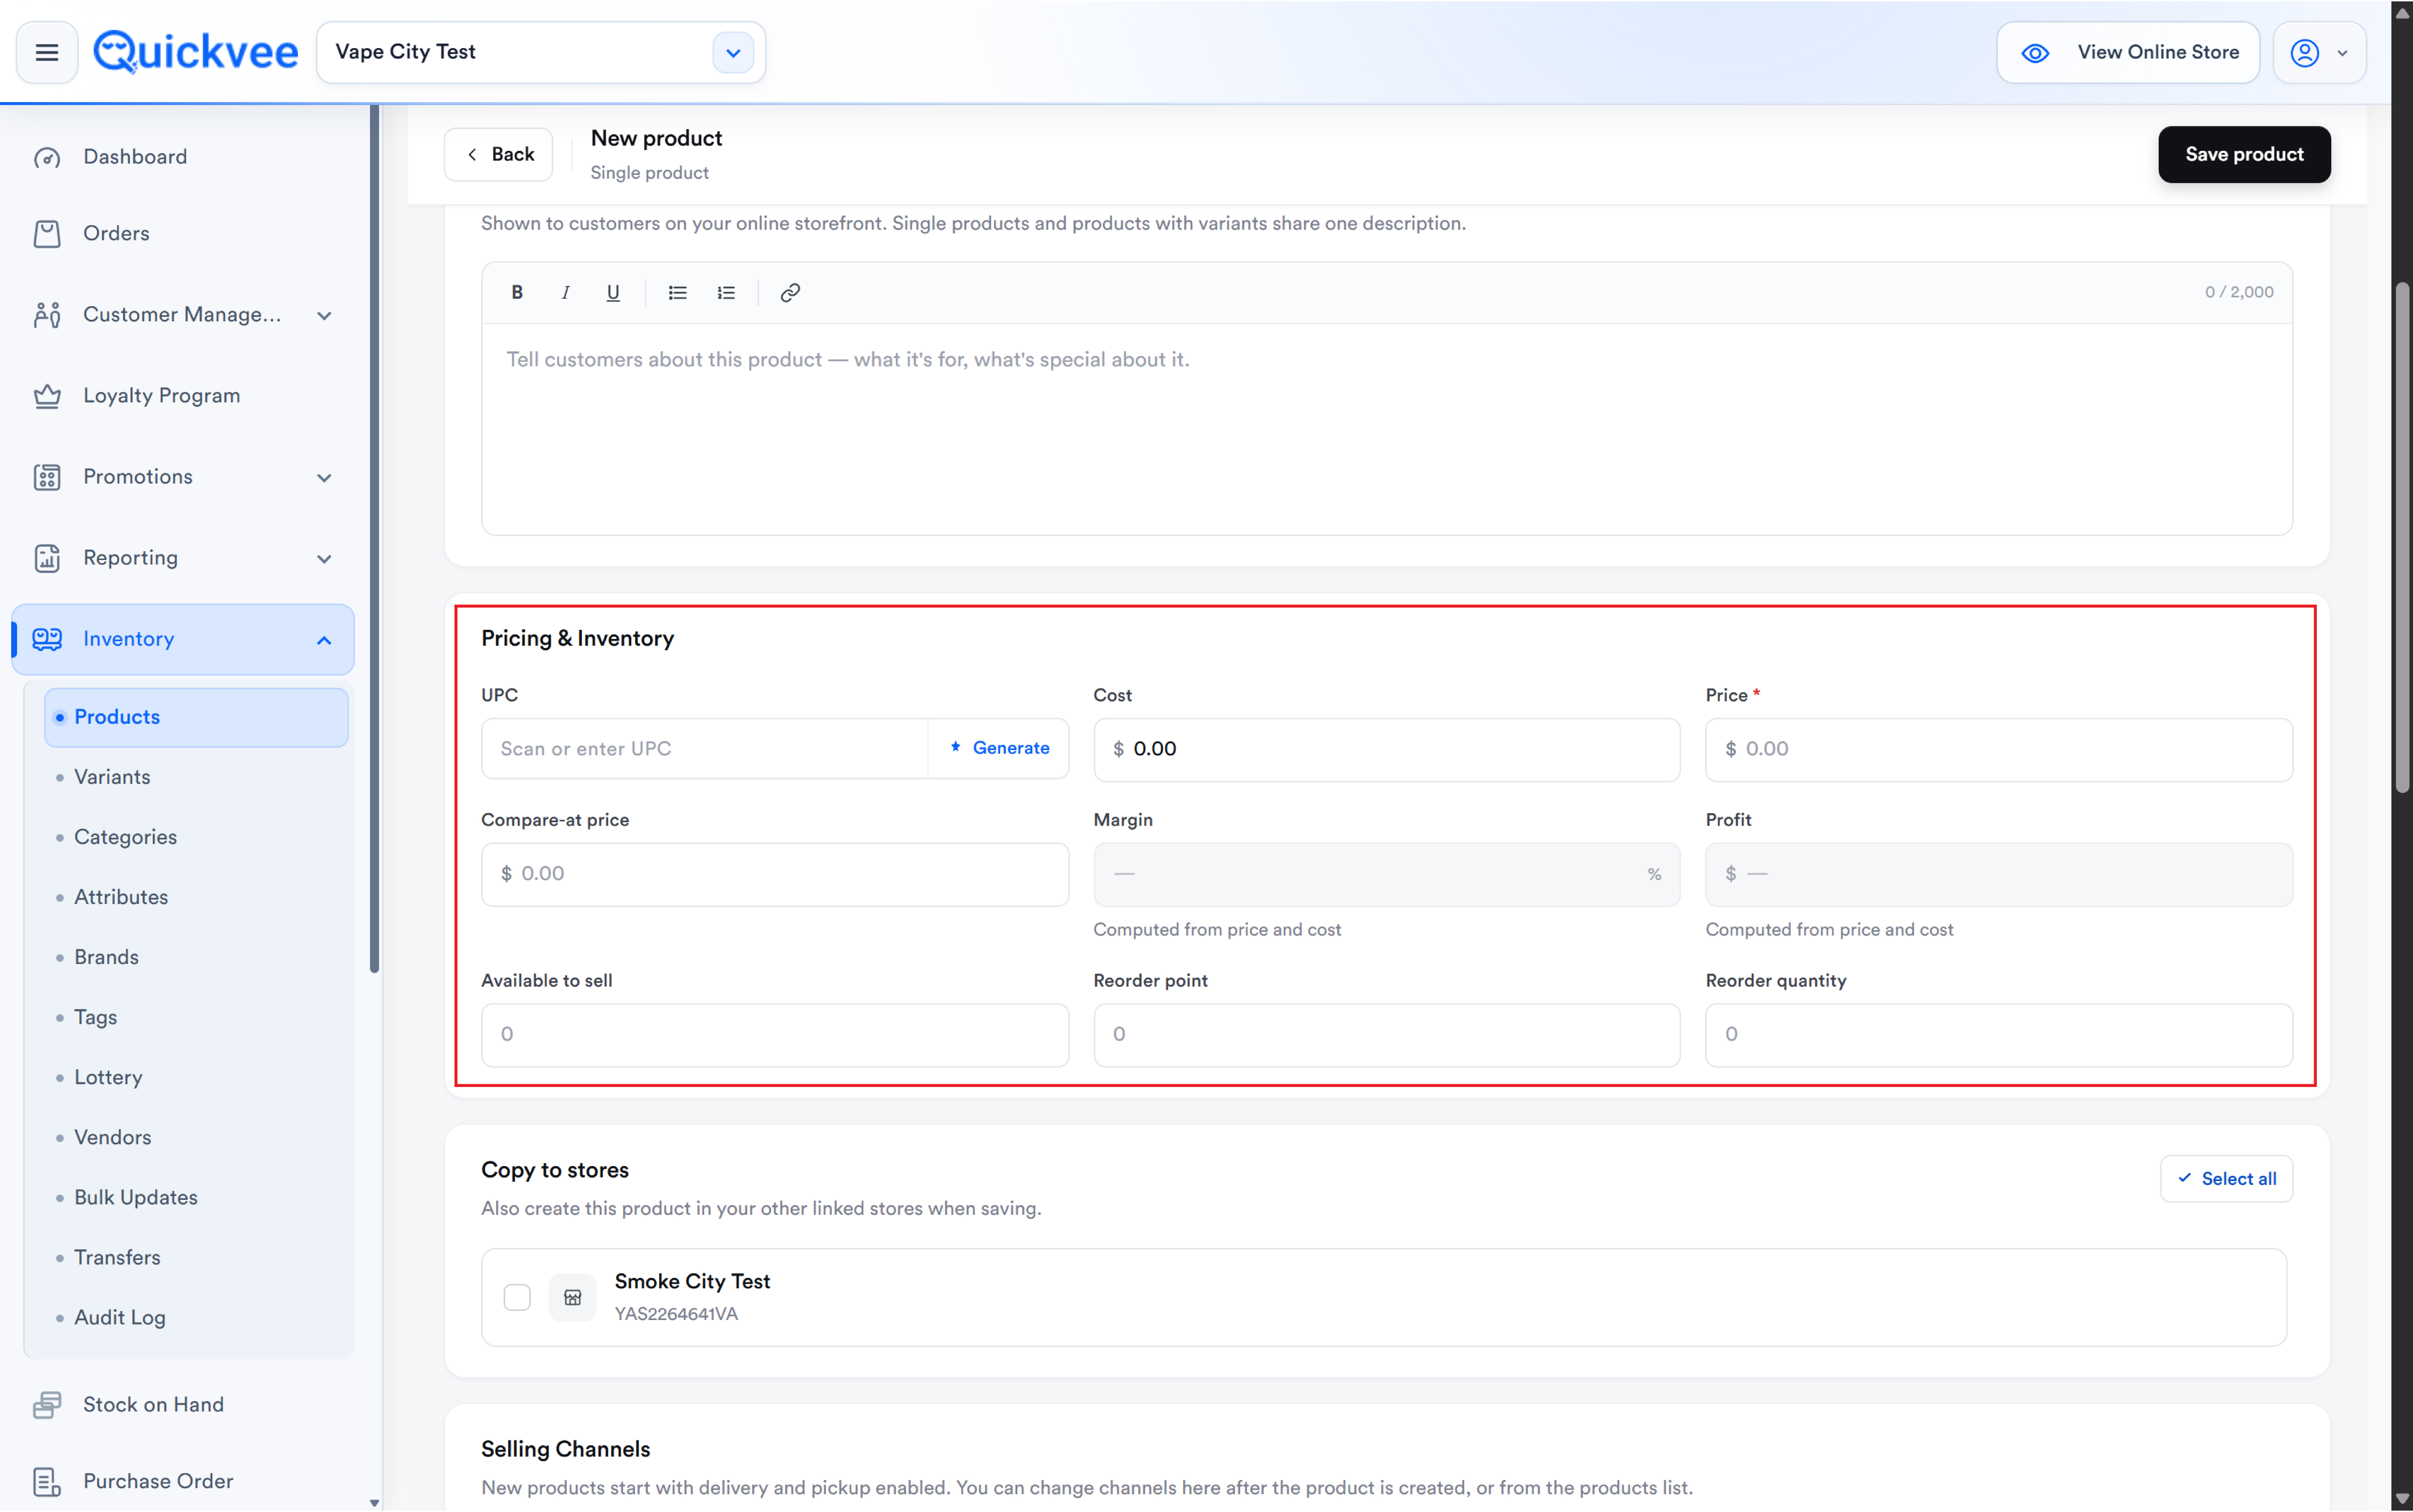Click the Stock on Hand icon
Viewport: 2413px width, 1512px height.
tap(47, 1405)
